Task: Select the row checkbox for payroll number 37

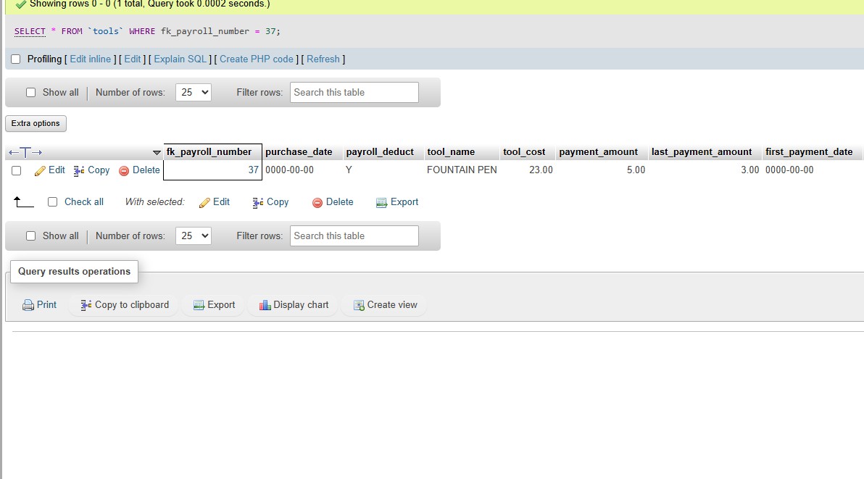Action: pos(17,171)
